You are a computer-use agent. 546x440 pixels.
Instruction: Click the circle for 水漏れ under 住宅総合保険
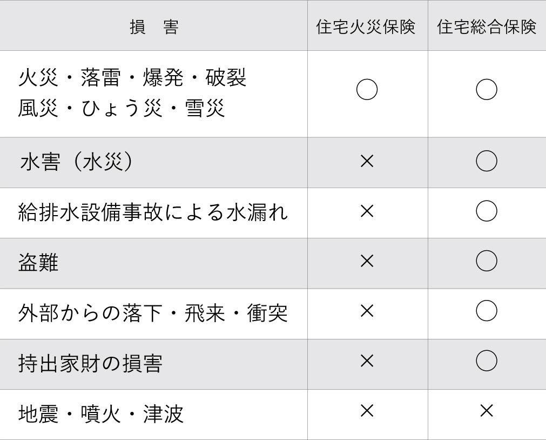pyautogui.click(x=487, y=211)
